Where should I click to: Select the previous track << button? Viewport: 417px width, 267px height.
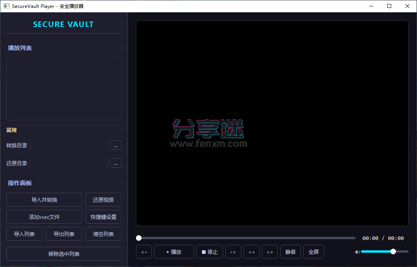tap(252, 252)
